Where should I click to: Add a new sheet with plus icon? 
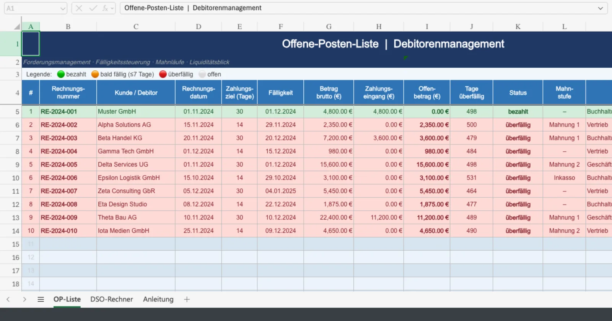click(x=187, y=299)
